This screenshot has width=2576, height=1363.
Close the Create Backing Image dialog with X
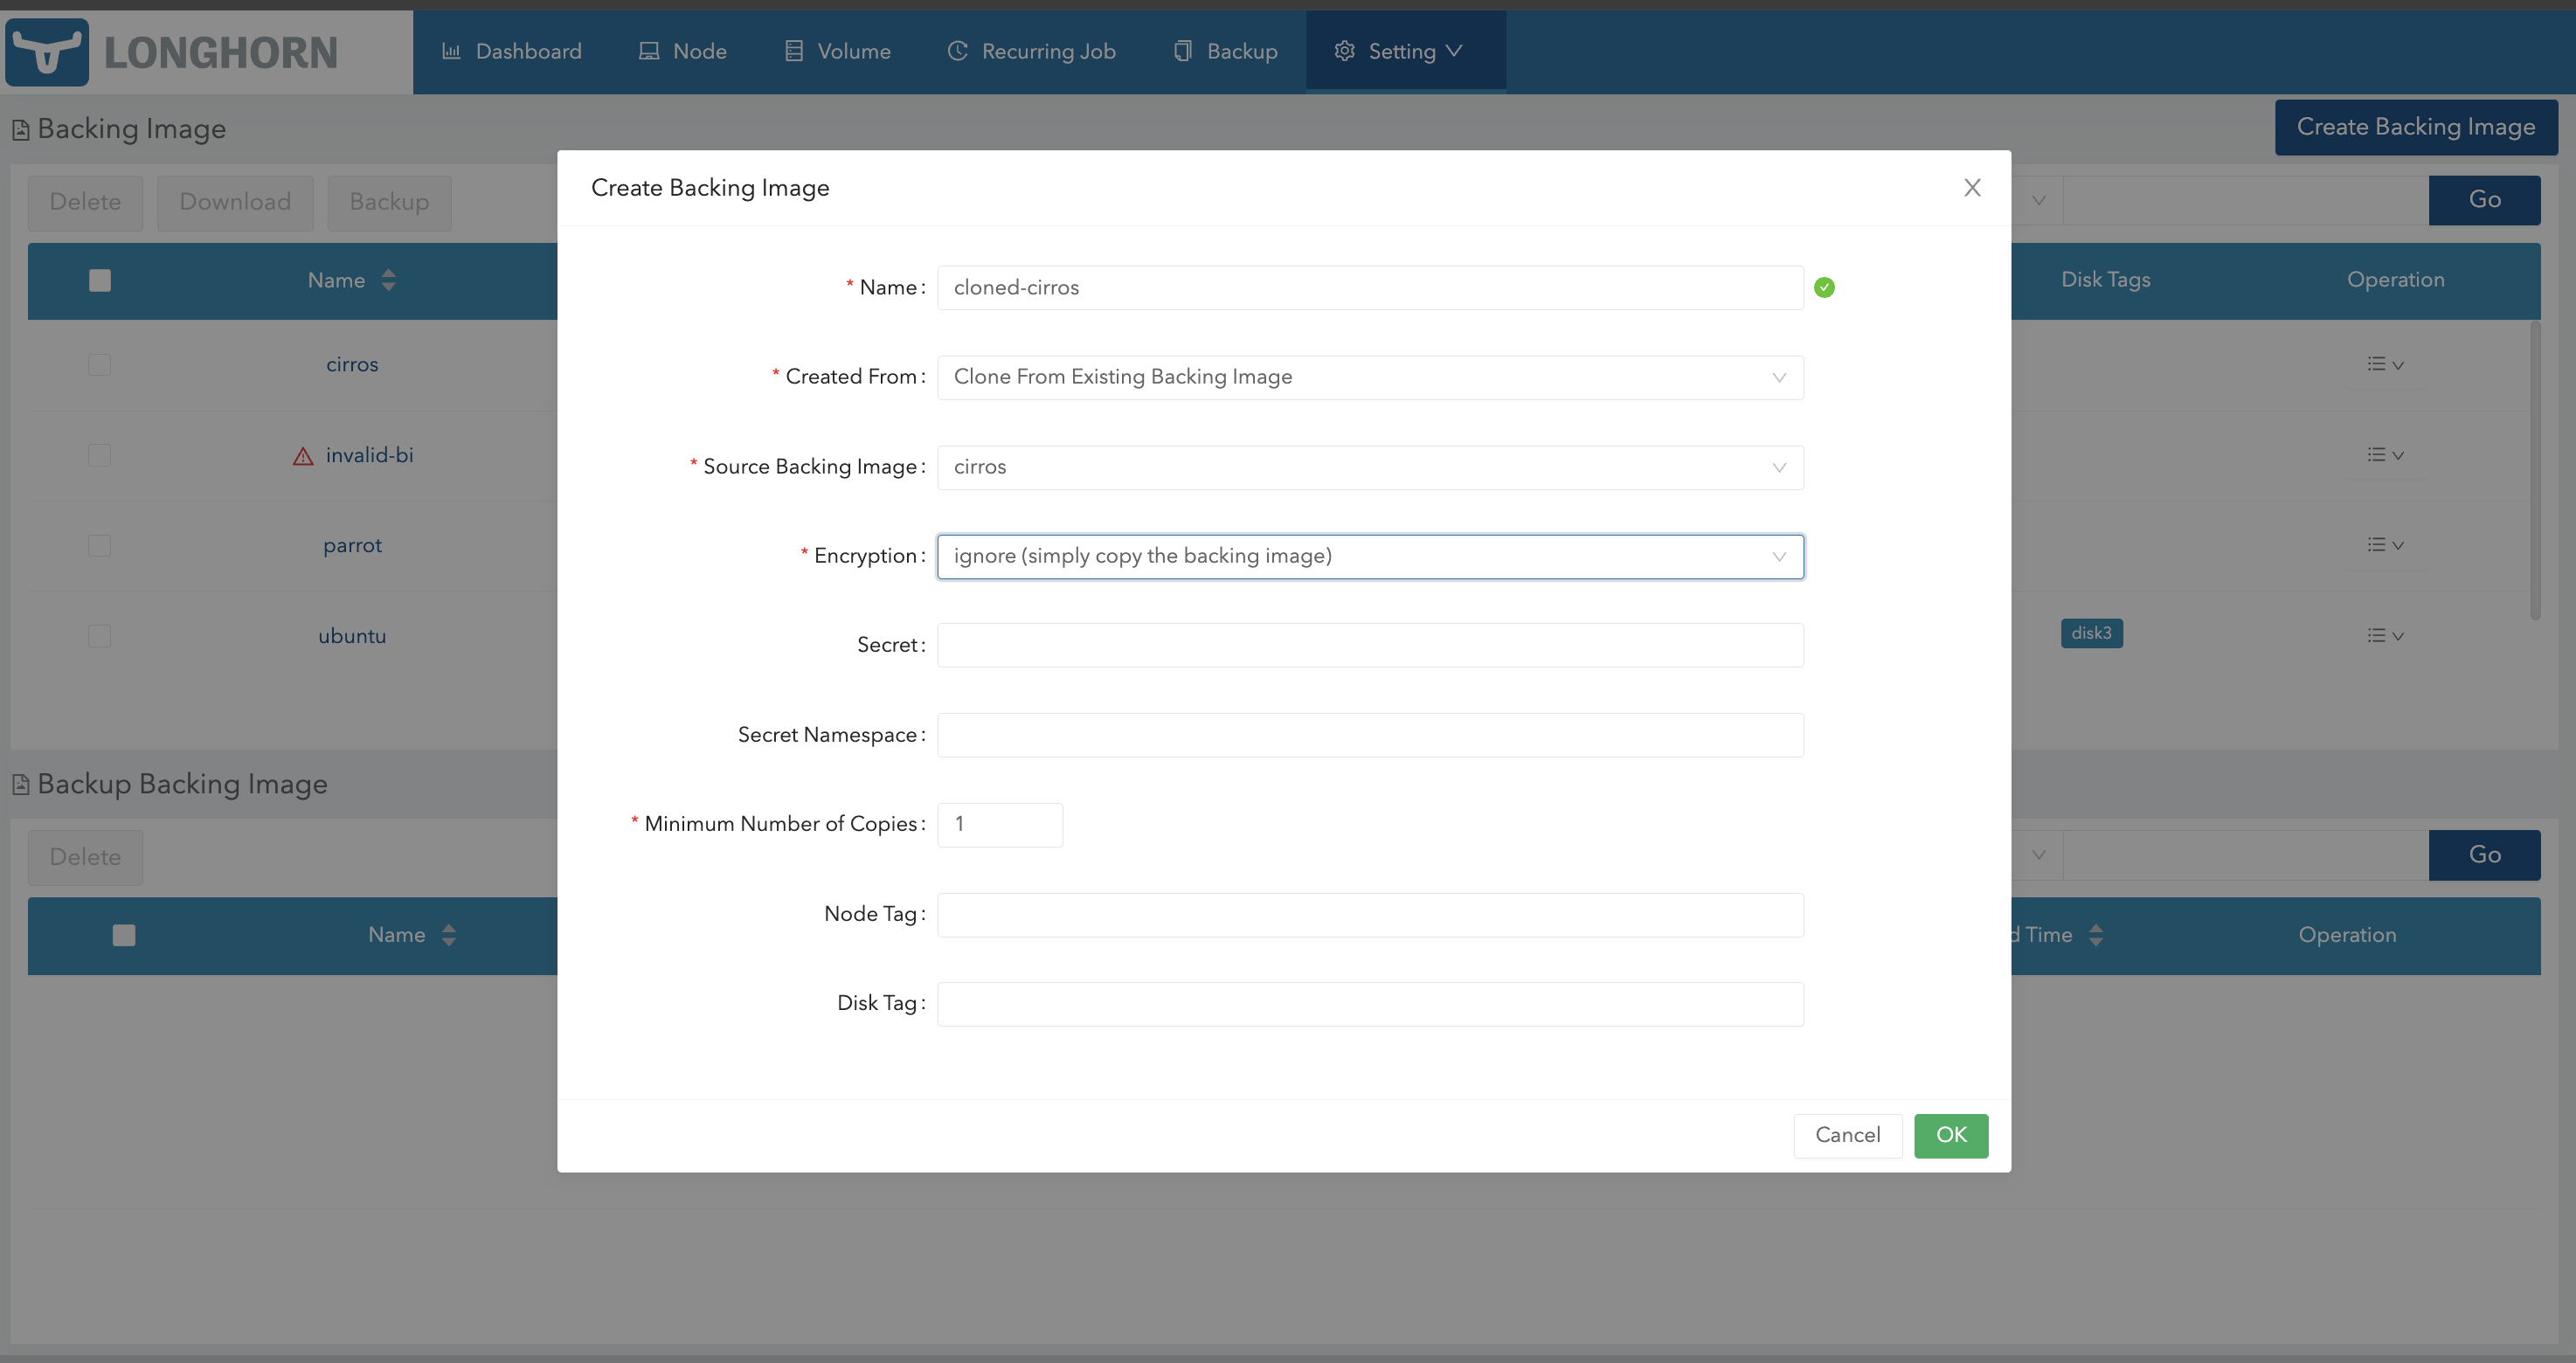point(1971,188)
